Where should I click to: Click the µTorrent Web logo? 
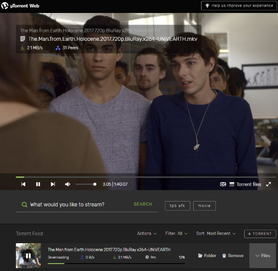coord(20,6)
